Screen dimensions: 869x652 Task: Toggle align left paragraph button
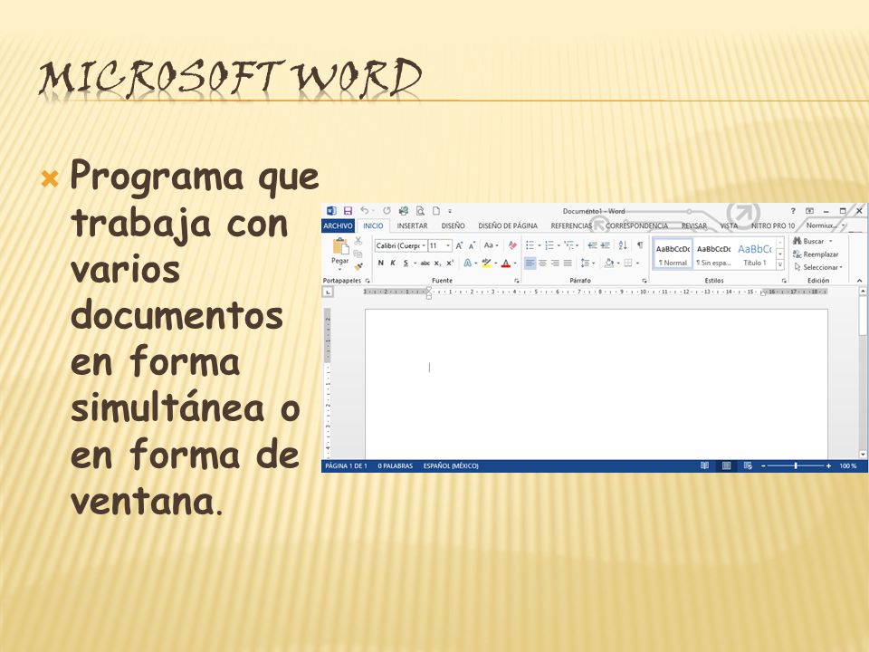point(530,264)
